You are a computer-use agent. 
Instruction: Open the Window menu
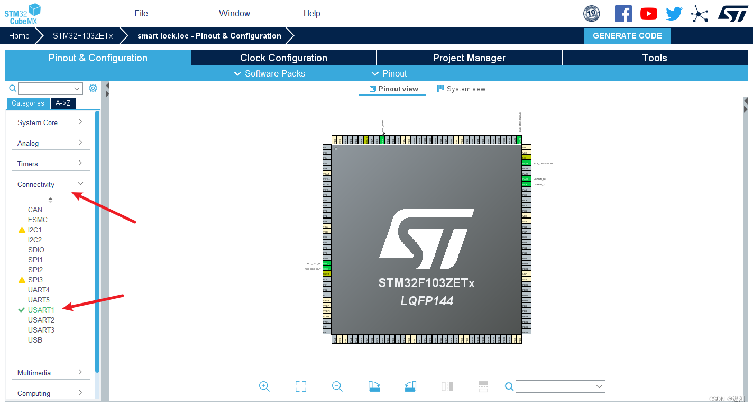tap(234, 13)
